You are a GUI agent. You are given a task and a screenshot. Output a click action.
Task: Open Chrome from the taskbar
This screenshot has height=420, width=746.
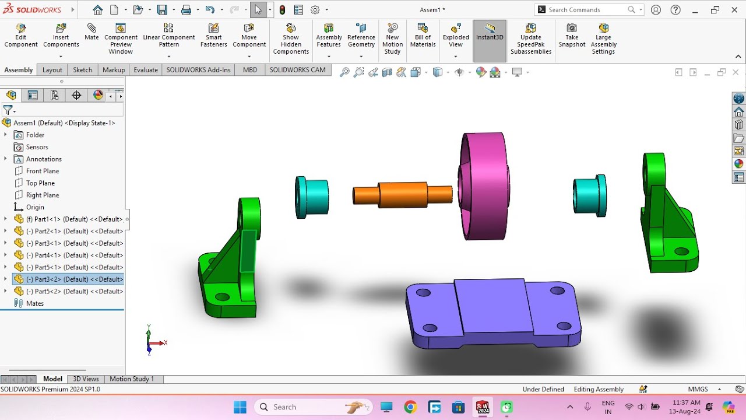pos(410,407)
